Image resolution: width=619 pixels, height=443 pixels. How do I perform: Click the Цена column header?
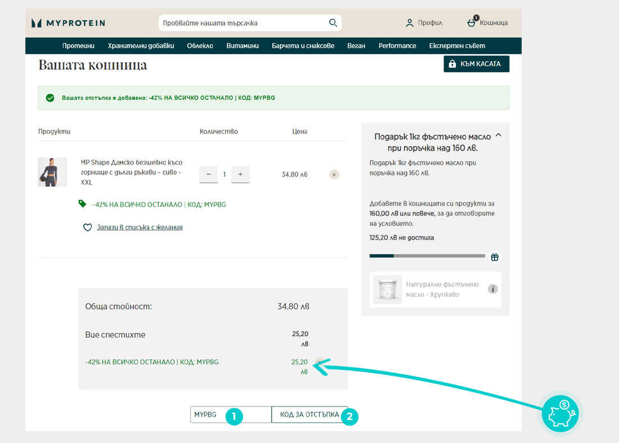[299, 132]
